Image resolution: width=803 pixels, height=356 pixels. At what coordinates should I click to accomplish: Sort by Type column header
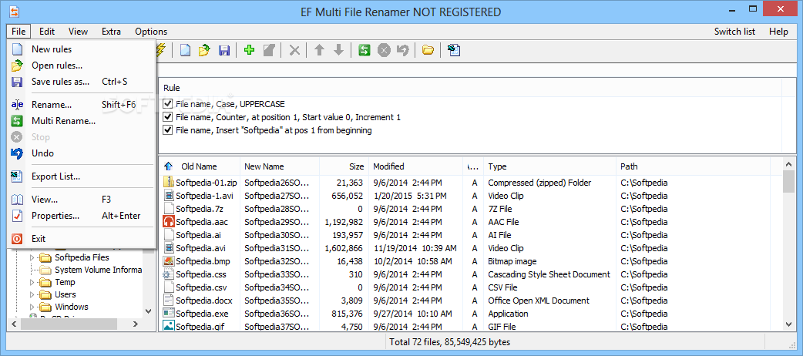549,166
